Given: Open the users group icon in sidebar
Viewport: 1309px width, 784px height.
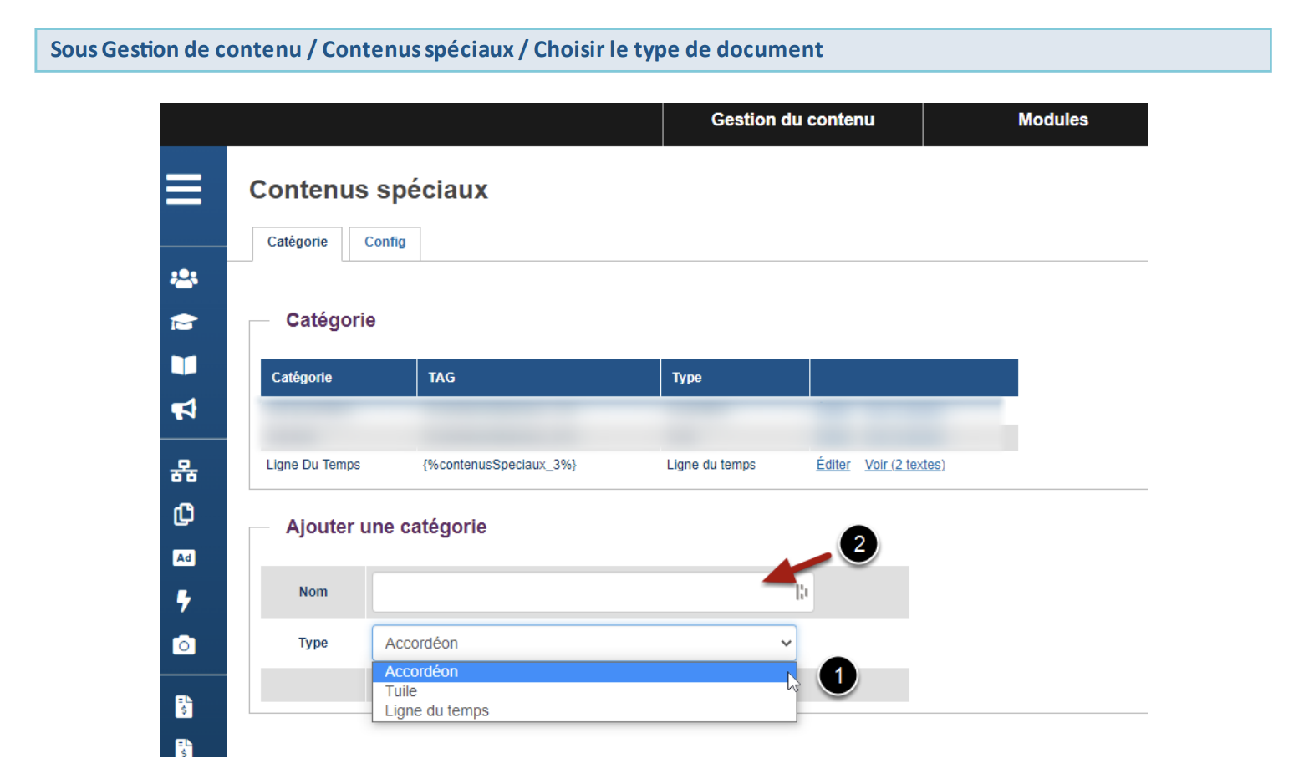Looking at the screenshot, I should coord(184,278).
